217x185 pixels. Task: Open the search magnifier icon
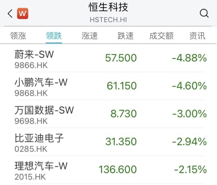pos(204,13)
